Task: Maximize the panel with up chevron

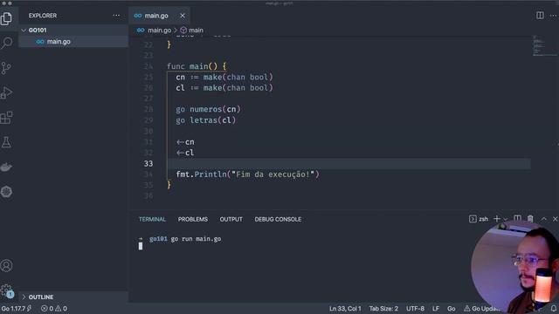Action: (x=543, y=219)
